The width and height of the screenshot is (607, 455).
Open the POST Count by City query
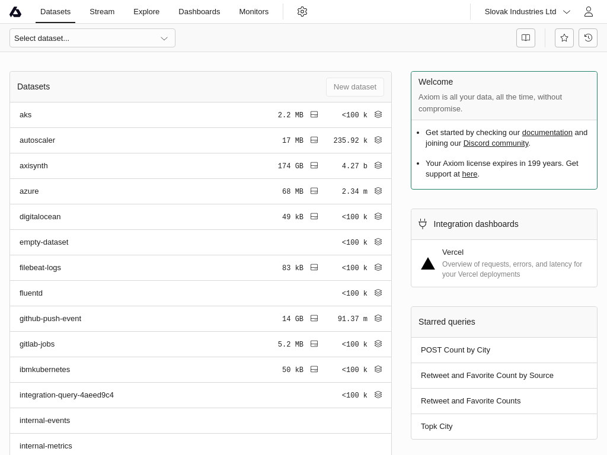(455, 350)
